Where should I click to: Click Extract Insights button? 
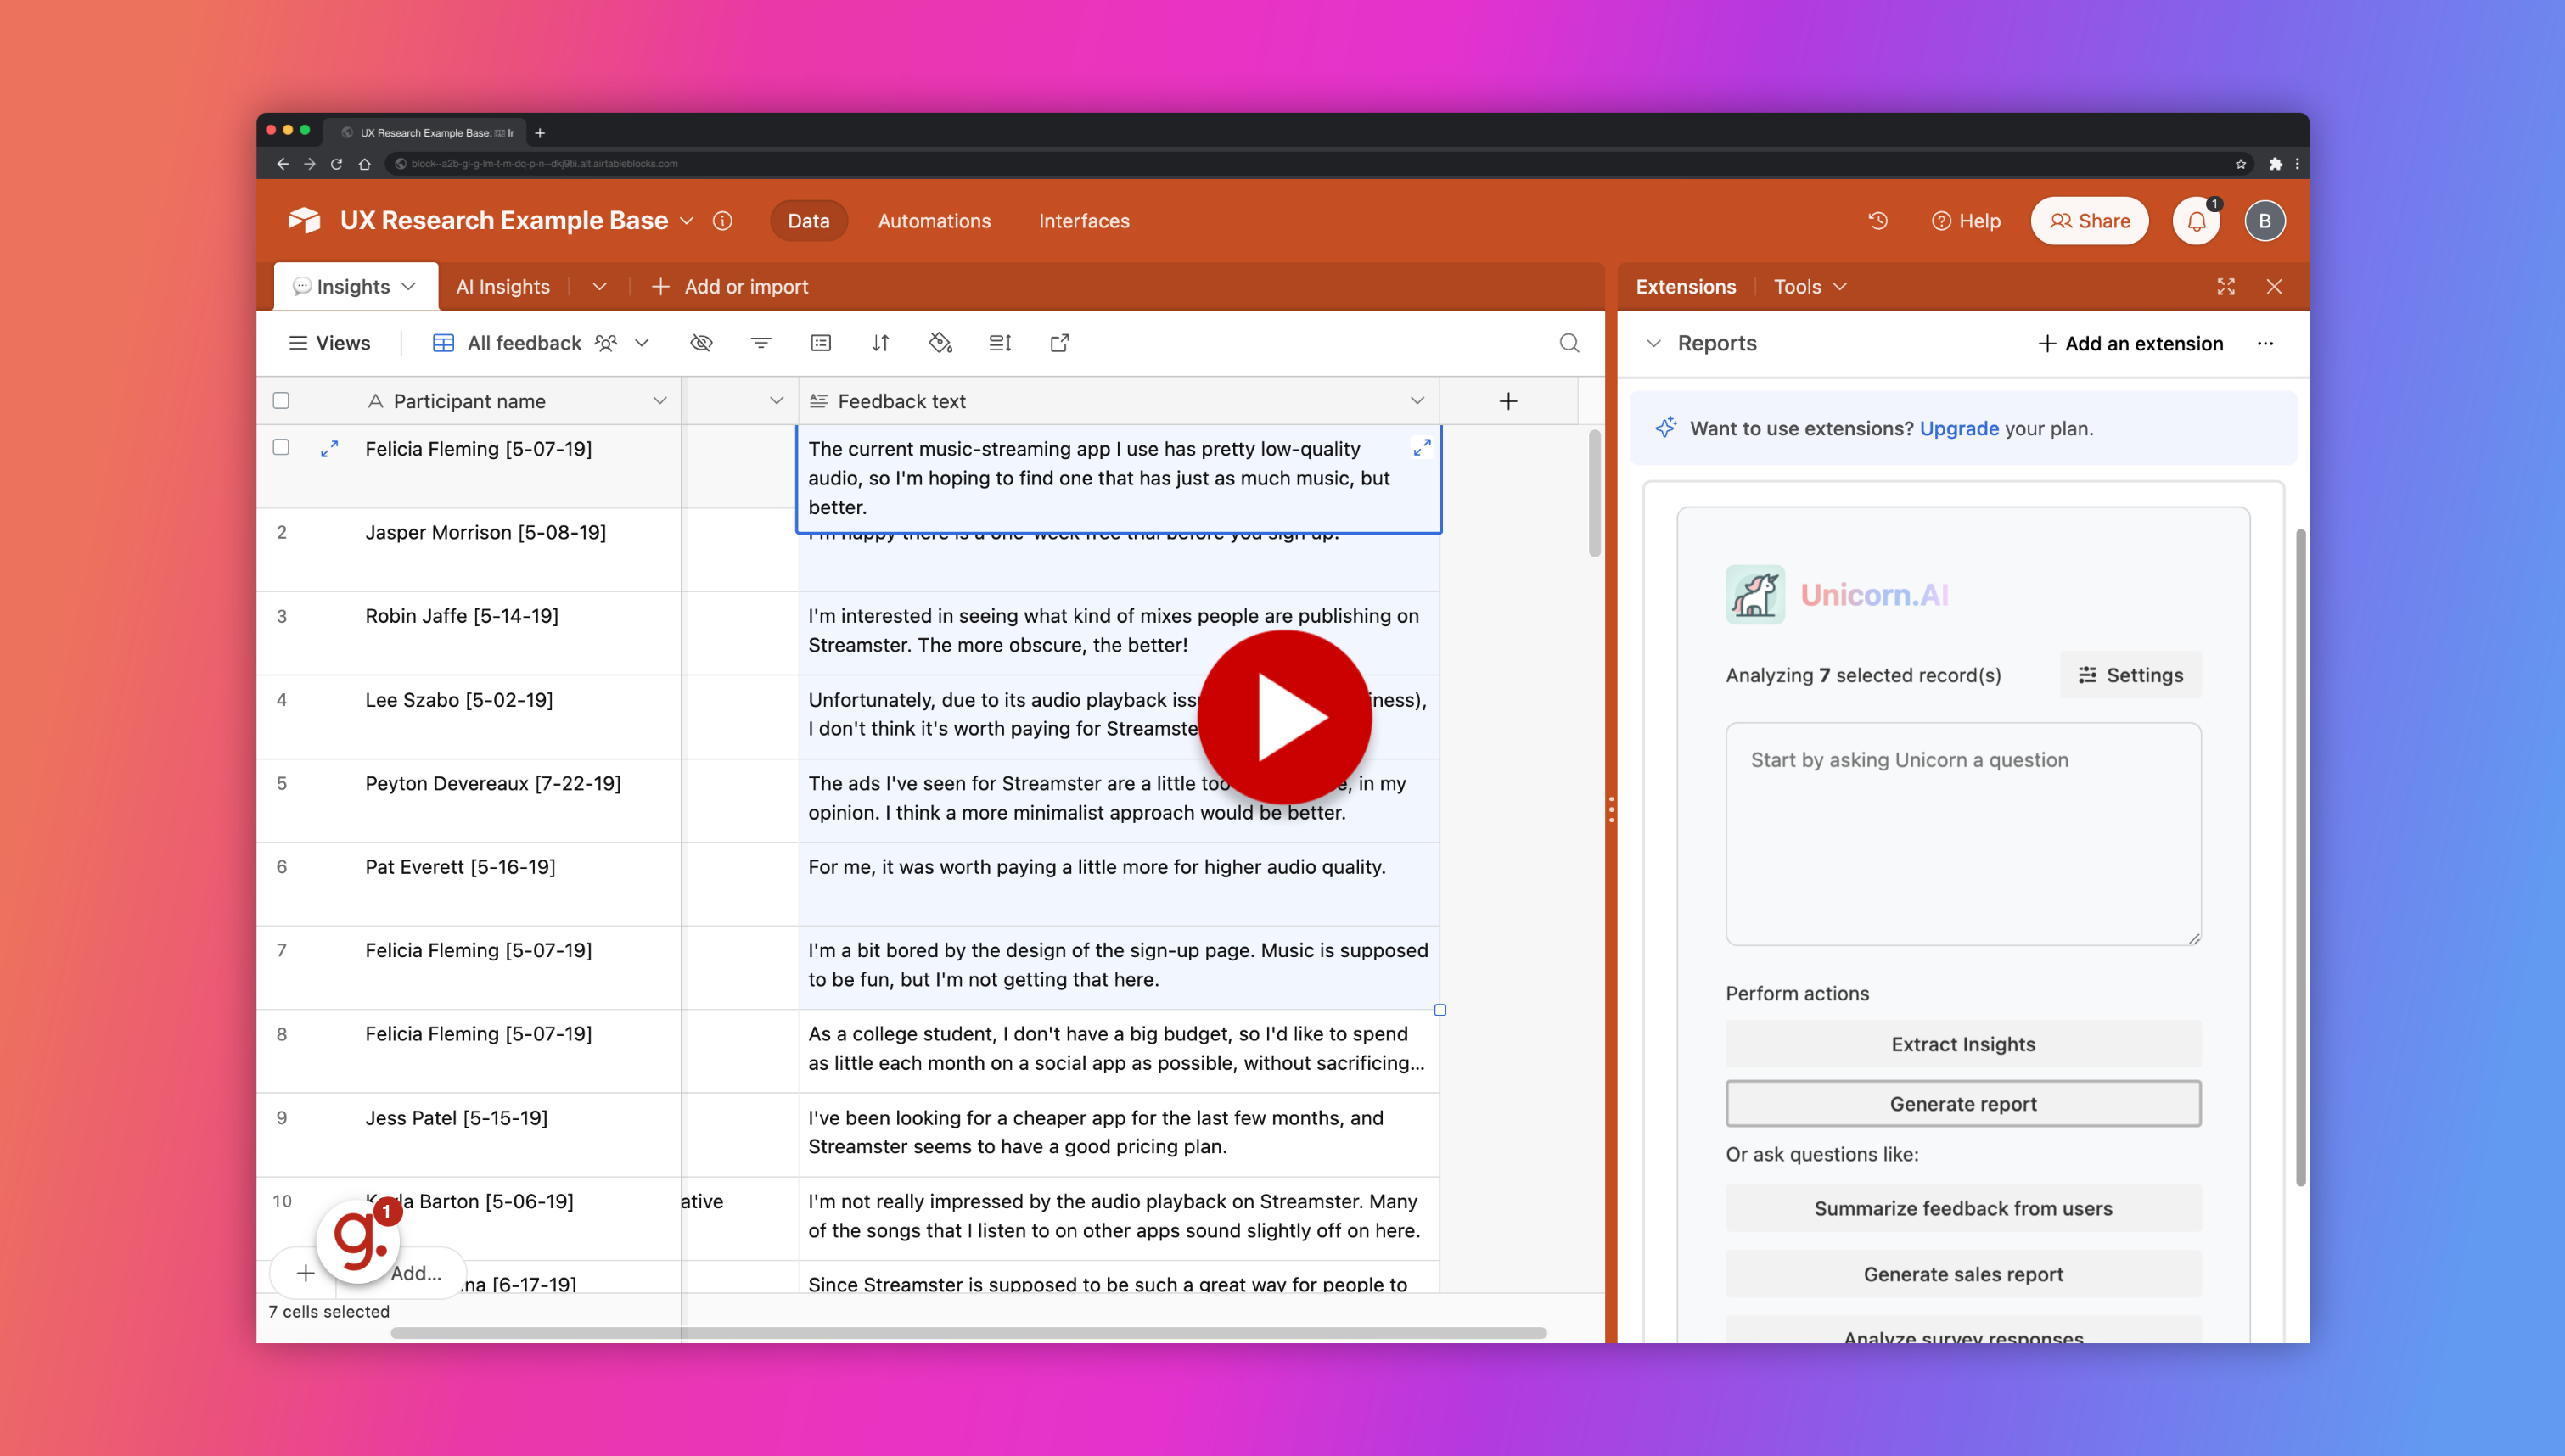click(x=1963, y=1044)
